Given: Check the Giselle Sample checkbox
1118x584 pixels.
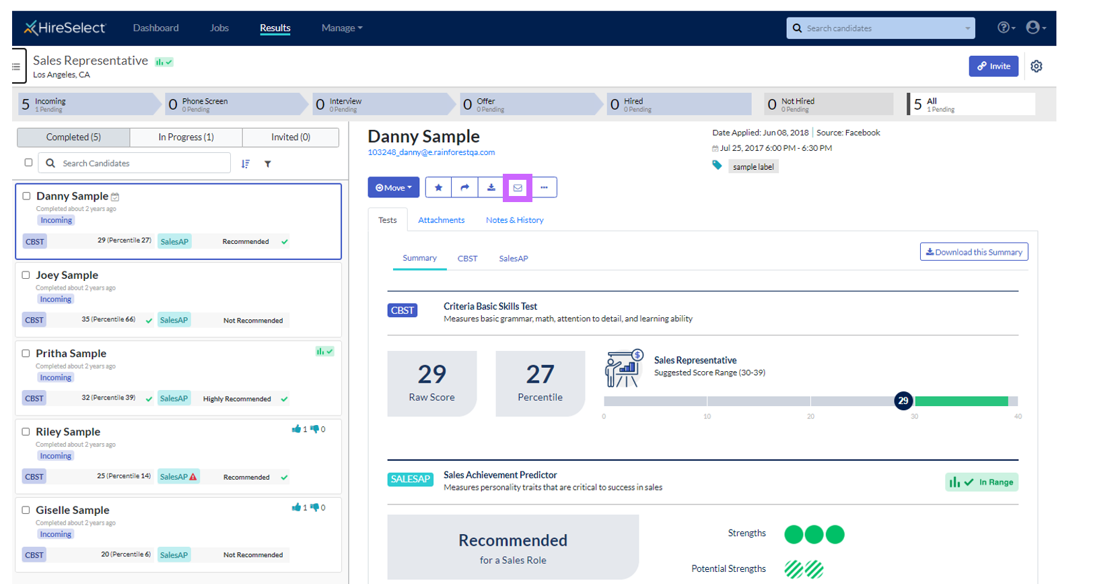Looking at the screenshot, I should pyautogui.click(x=26, y=510).
